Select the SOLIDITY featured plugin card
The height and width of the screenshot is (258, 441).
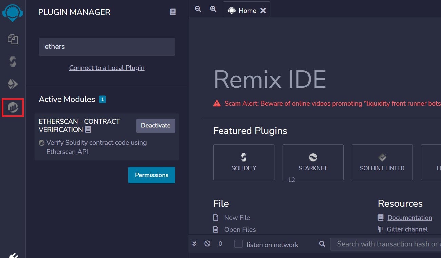pyautogui.click(x=244, y=162)
